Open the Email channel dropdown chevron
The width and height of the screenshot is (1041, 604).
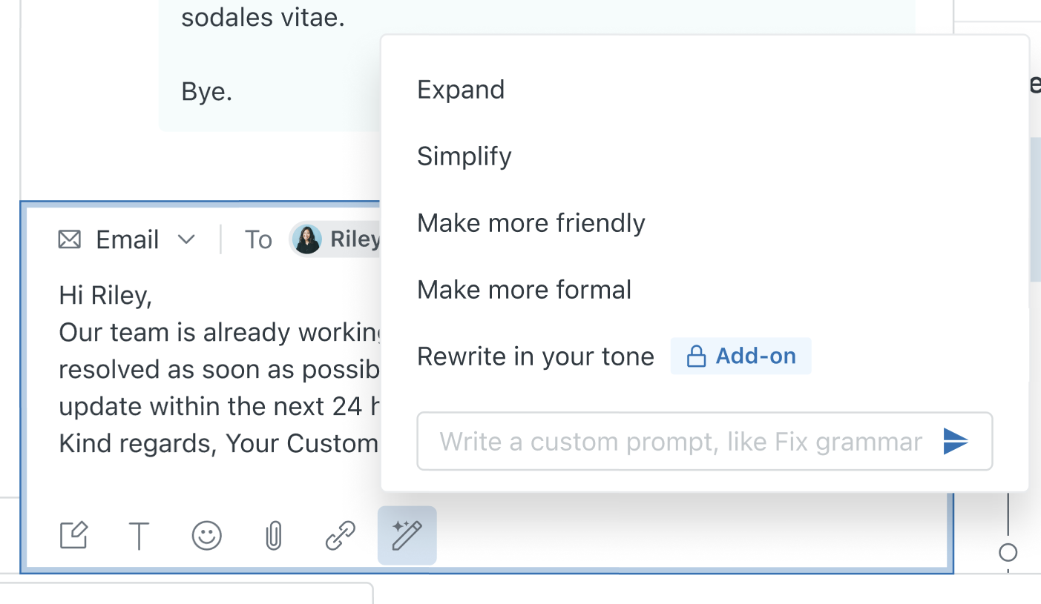click(x=186, y=239)
